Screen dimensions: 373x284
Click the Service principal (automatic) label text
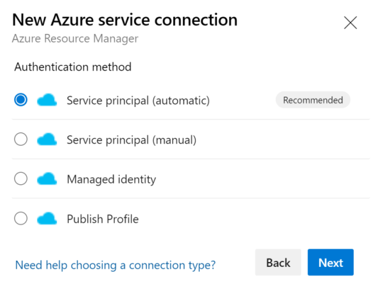139,100
